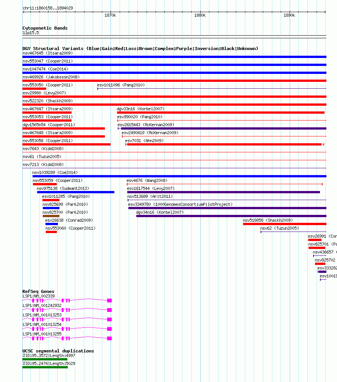Click the Cytogenetic Bands track title
The image size is (337, 382).
(45, 28)
